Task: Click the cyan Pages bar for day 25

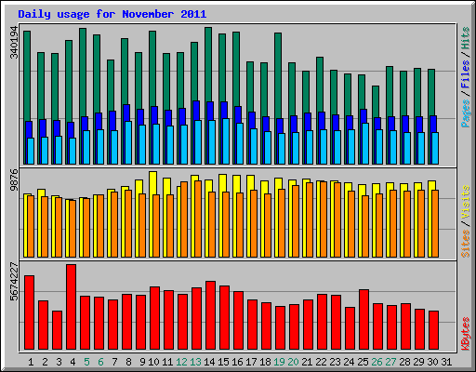Action: pos(365,143)
